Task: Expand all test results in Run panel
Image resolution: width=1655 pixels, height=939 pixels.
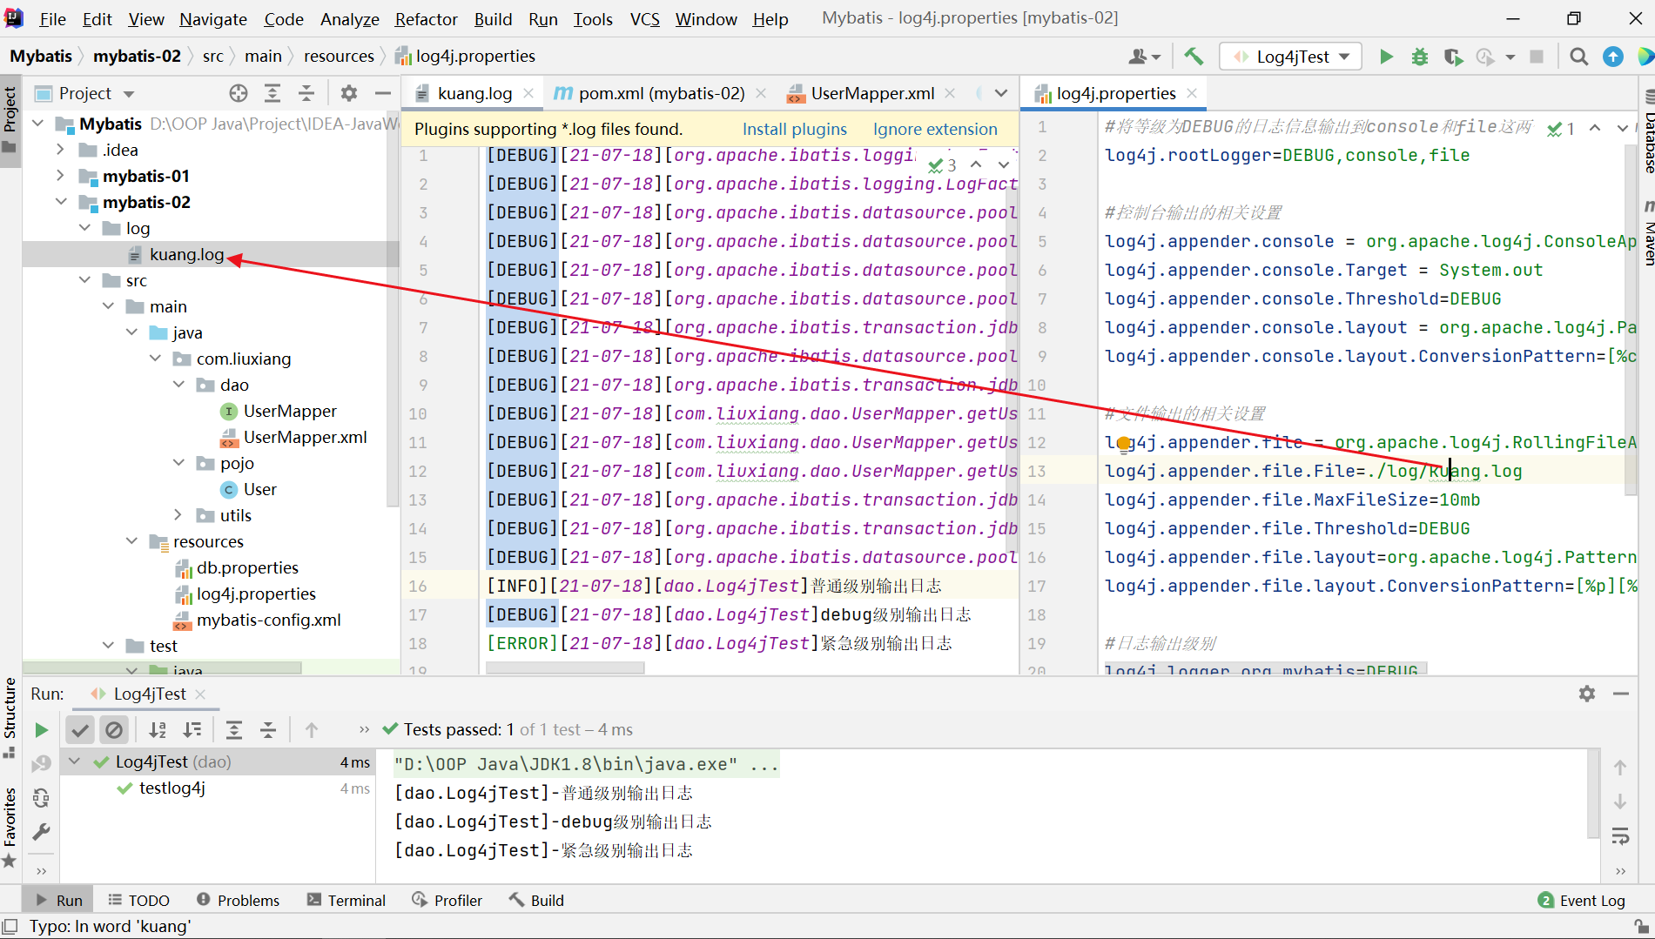Action: pyautogui.click(x=234, y=730)
